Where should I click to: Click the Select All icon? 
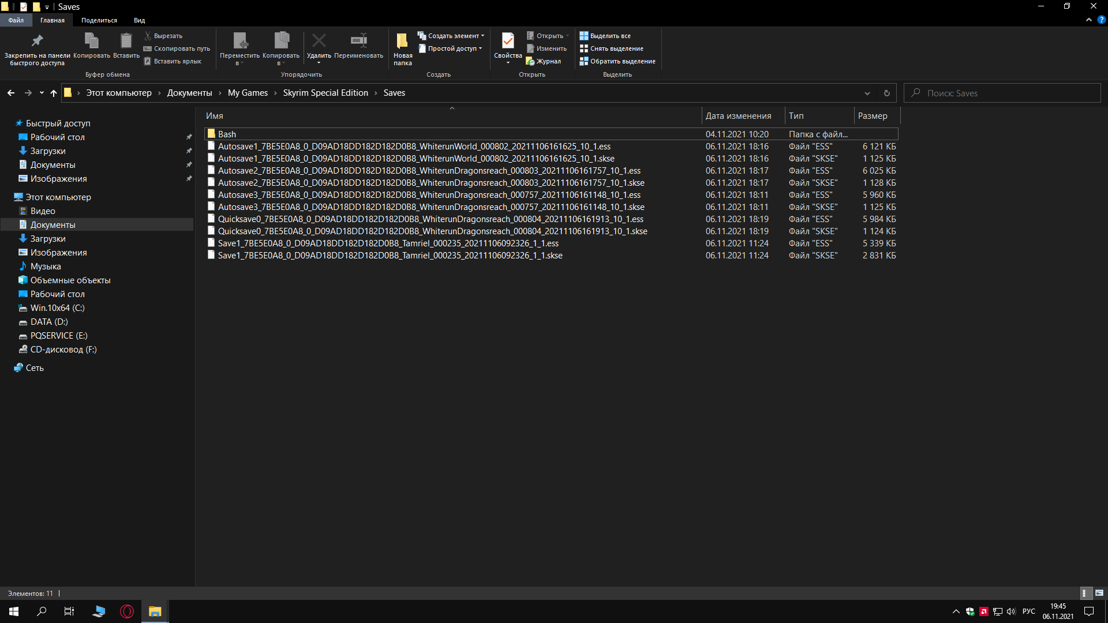pos(584,36)
